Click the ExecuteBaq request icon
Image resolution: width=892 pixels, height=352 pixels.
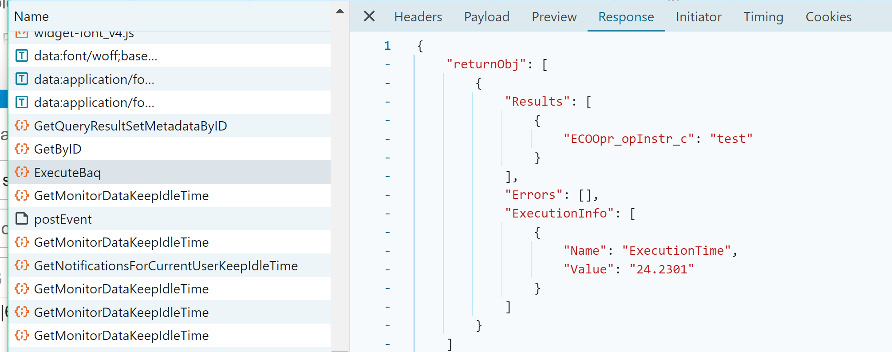(x=22, y=172)
